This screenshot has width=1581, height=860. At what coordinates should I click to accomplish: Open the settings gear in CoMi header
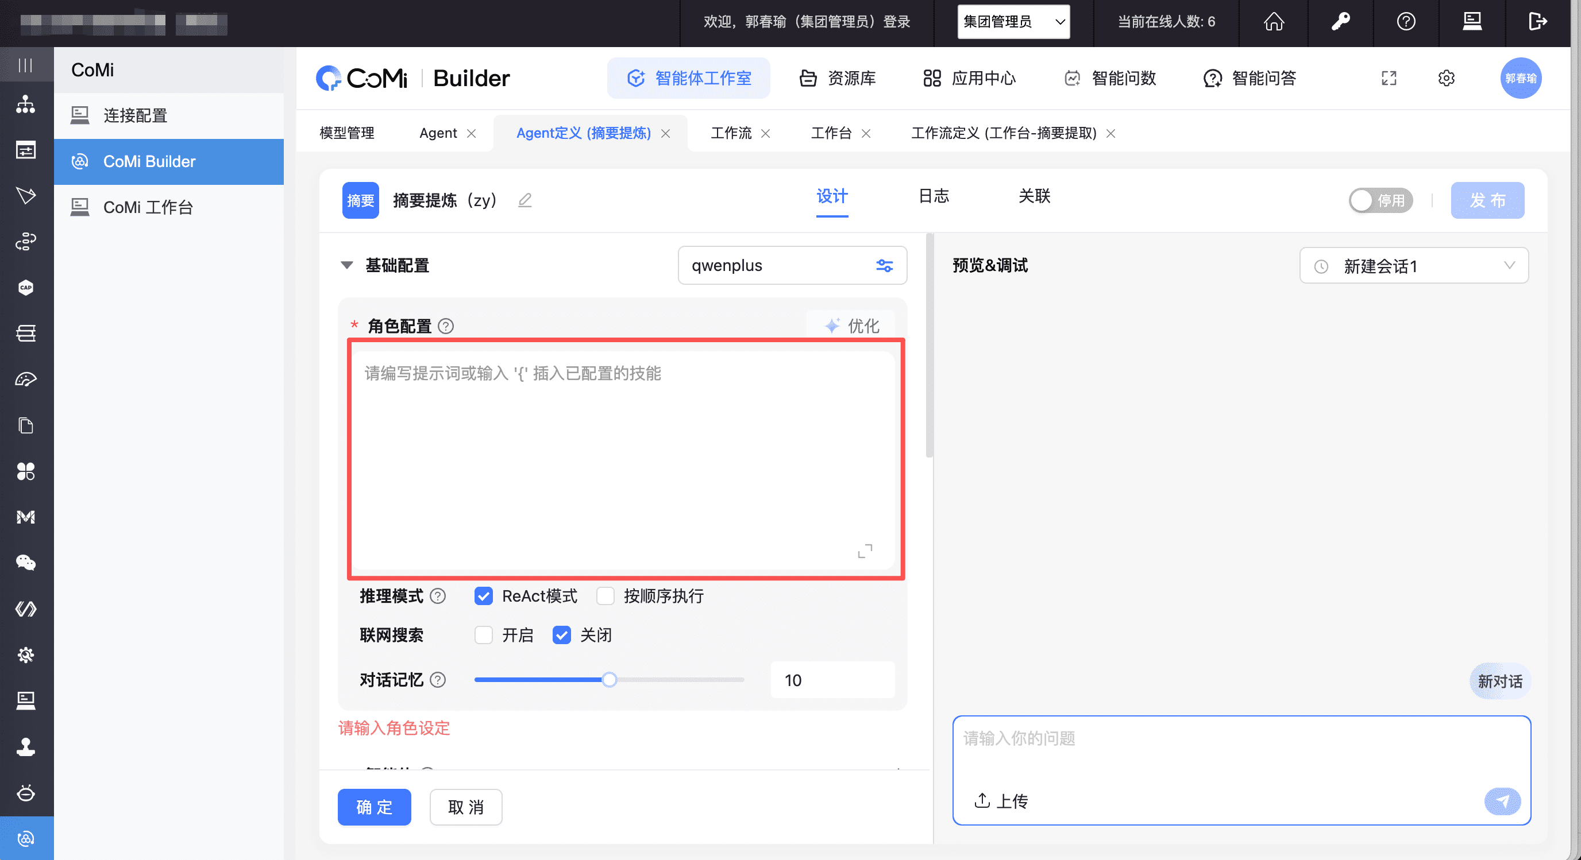coord(1447,78)
